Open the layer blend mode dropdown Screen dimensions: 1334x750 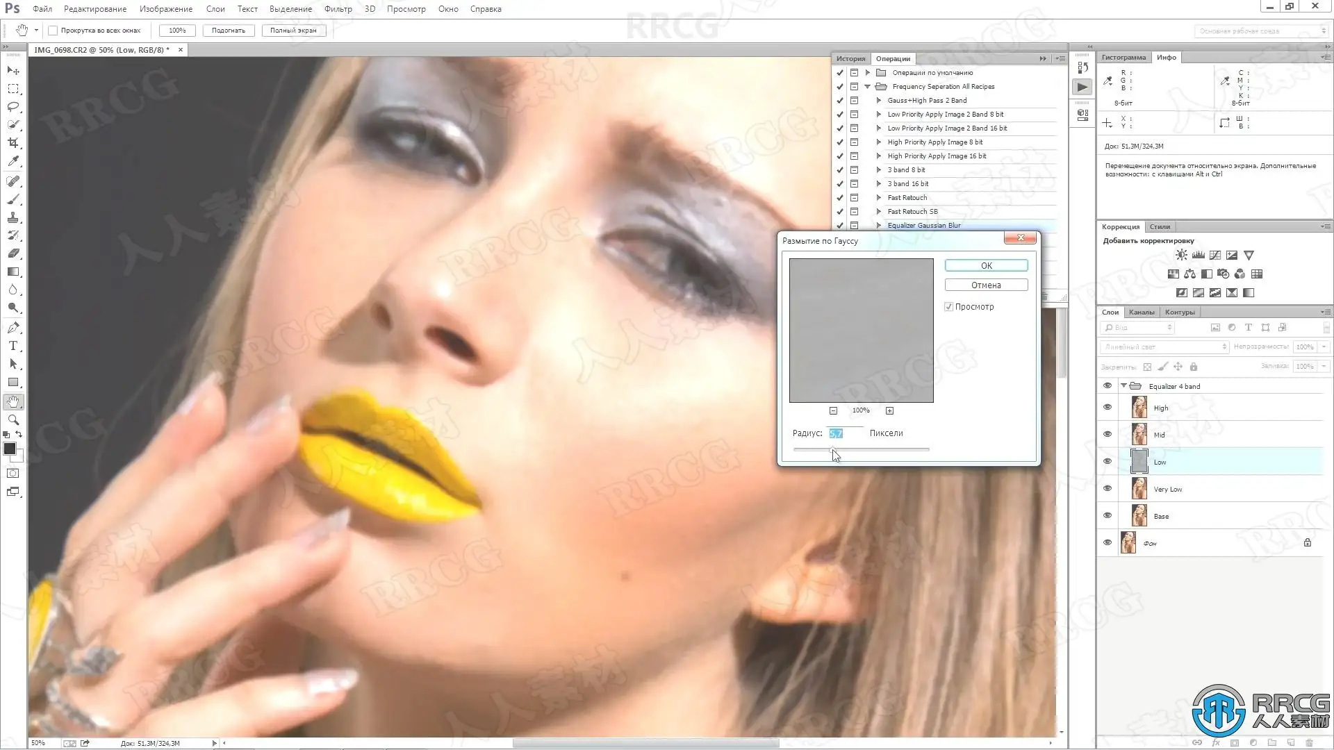coord(1164,347)
